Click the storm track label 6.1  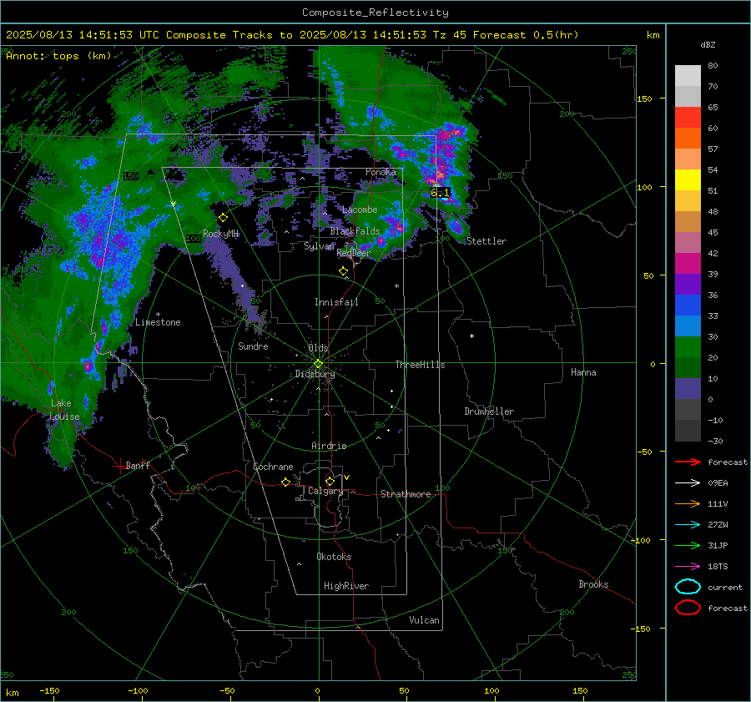coord(440,193)
